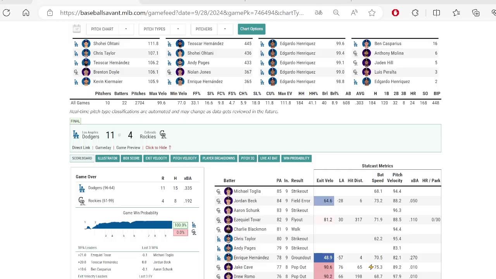Click the zoom out magnifier icon
The width and height of the screenshot is (496, 279).
pos(336,13)
